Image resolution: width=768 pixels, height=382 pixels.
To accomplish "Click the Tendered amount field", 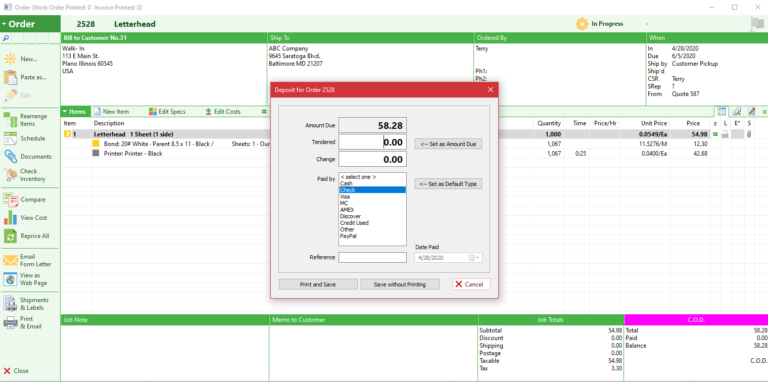I will point(372,142).
